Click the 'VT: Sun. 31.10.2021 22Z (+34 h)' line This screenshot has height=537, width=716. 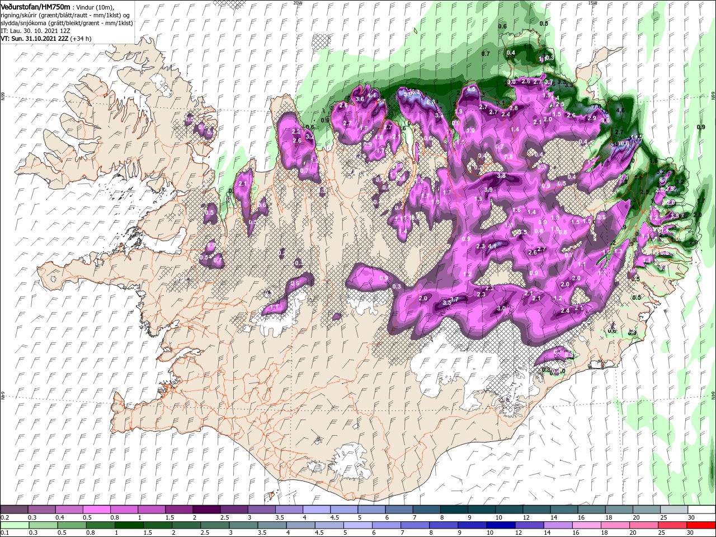coord(46,39)
